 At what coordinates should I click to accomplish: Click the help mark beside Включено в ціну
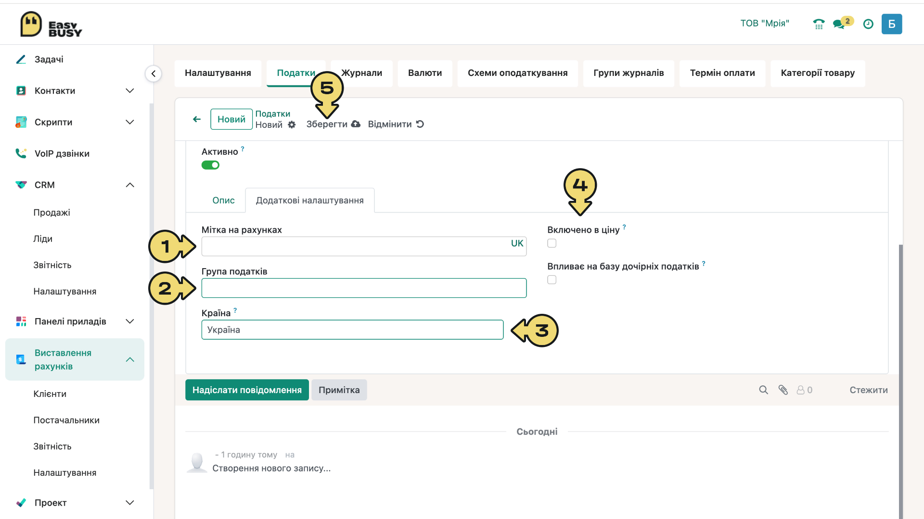(624, 227)
